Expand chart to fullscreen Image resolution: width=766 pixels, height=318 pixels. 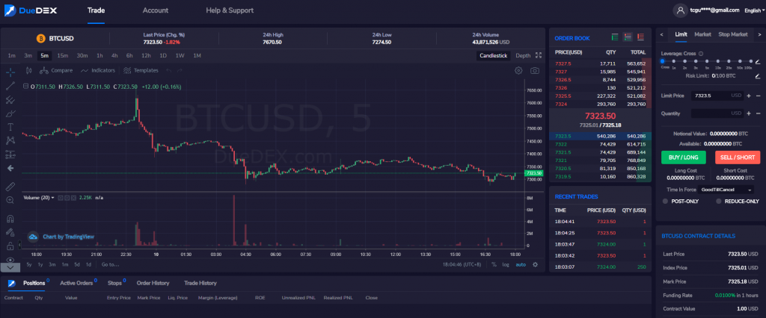click(539, 55)
